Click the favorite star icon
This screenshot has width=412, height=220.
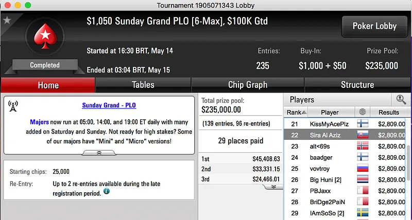[7, 21]
